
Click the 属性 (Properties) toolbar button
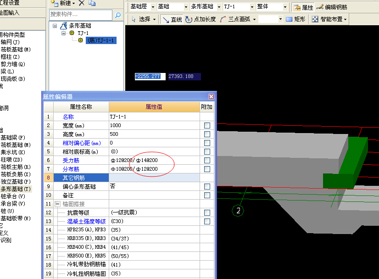(x=304, y=7)
